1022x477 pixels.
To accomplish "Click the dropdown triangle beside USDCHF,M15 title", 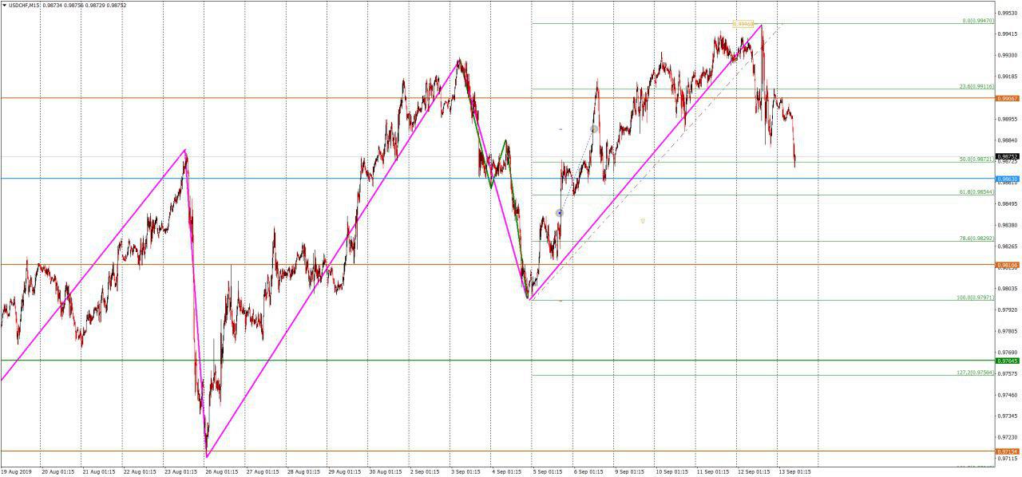I will coord(3,6).
